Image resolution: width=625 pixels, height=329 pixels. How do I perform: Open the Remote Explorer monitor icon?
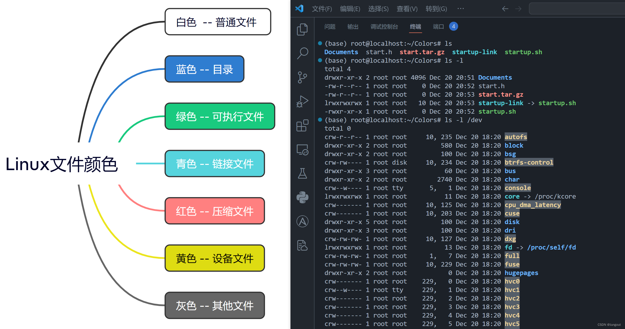point(302,149)
